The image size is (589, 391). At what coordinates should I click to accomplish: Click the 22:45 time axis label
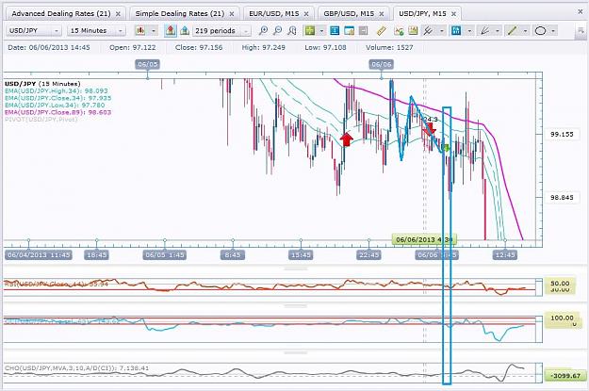(368, 255)
